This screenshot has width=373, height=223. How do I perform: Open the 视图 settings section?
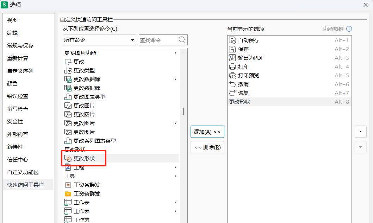coord(12,20)
